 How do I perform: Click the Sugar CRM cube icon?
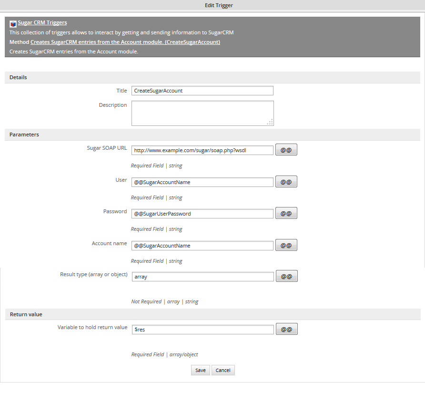coord(13,23)
